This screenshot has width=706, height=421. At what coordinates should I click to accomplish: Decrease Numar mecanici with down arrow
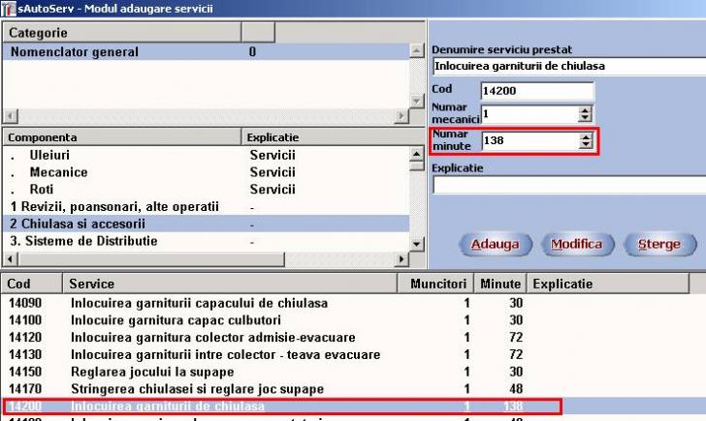pyautogui.click(x=585, y=118)
